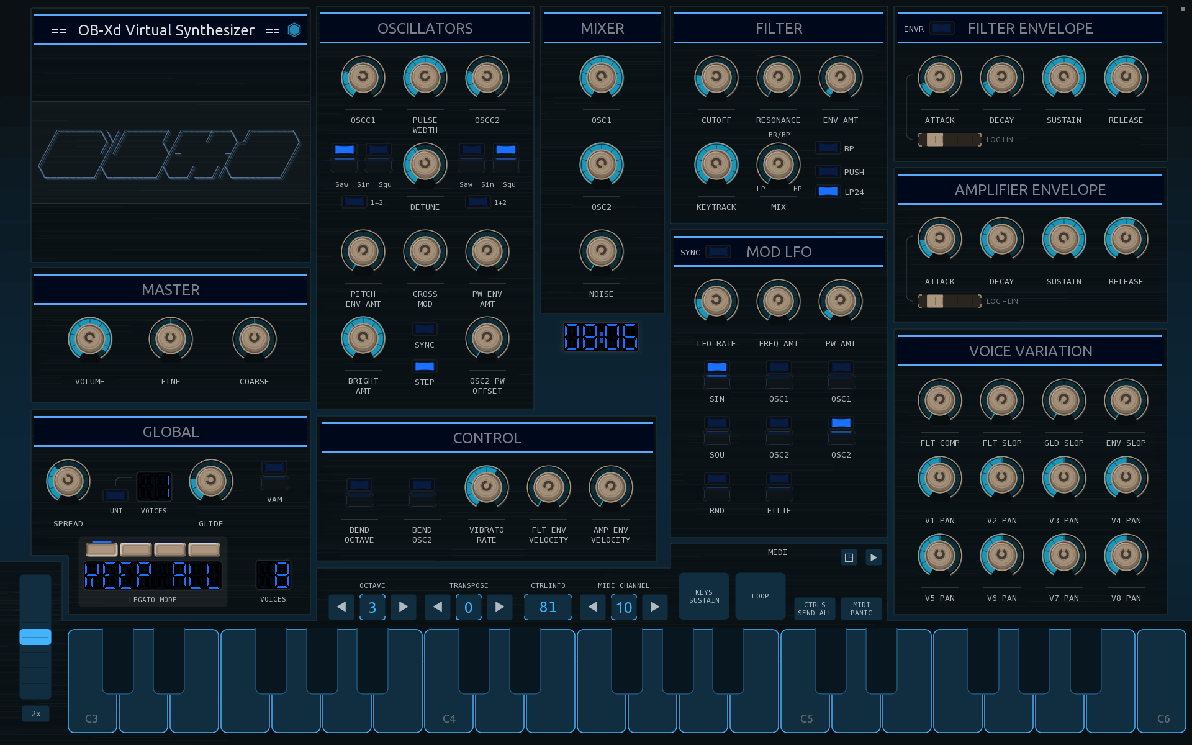Toggle the LFO FILTE destination switch

(779, 486)
